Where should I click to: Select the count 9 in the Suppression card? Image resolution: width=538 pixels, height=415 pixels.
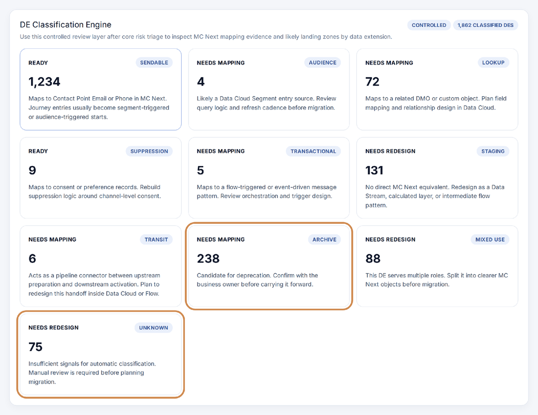coord(32,170)
